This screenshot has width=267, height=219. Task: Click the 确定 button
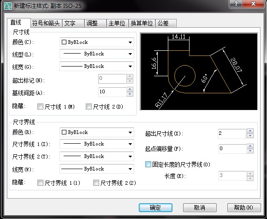[x=155, y=207]
